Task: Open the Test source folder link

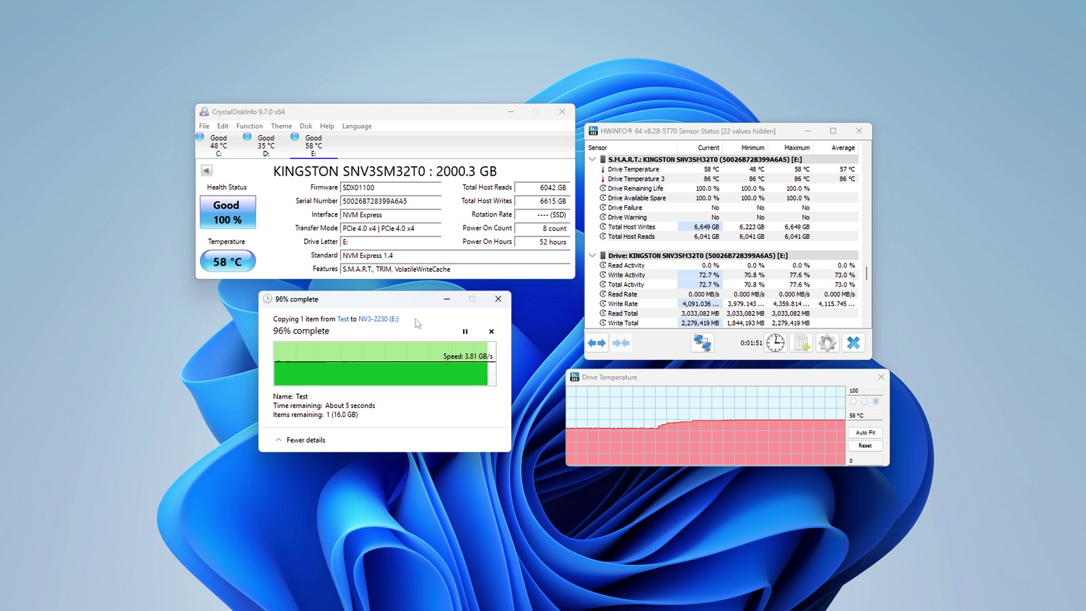Action: click(343, 319)
